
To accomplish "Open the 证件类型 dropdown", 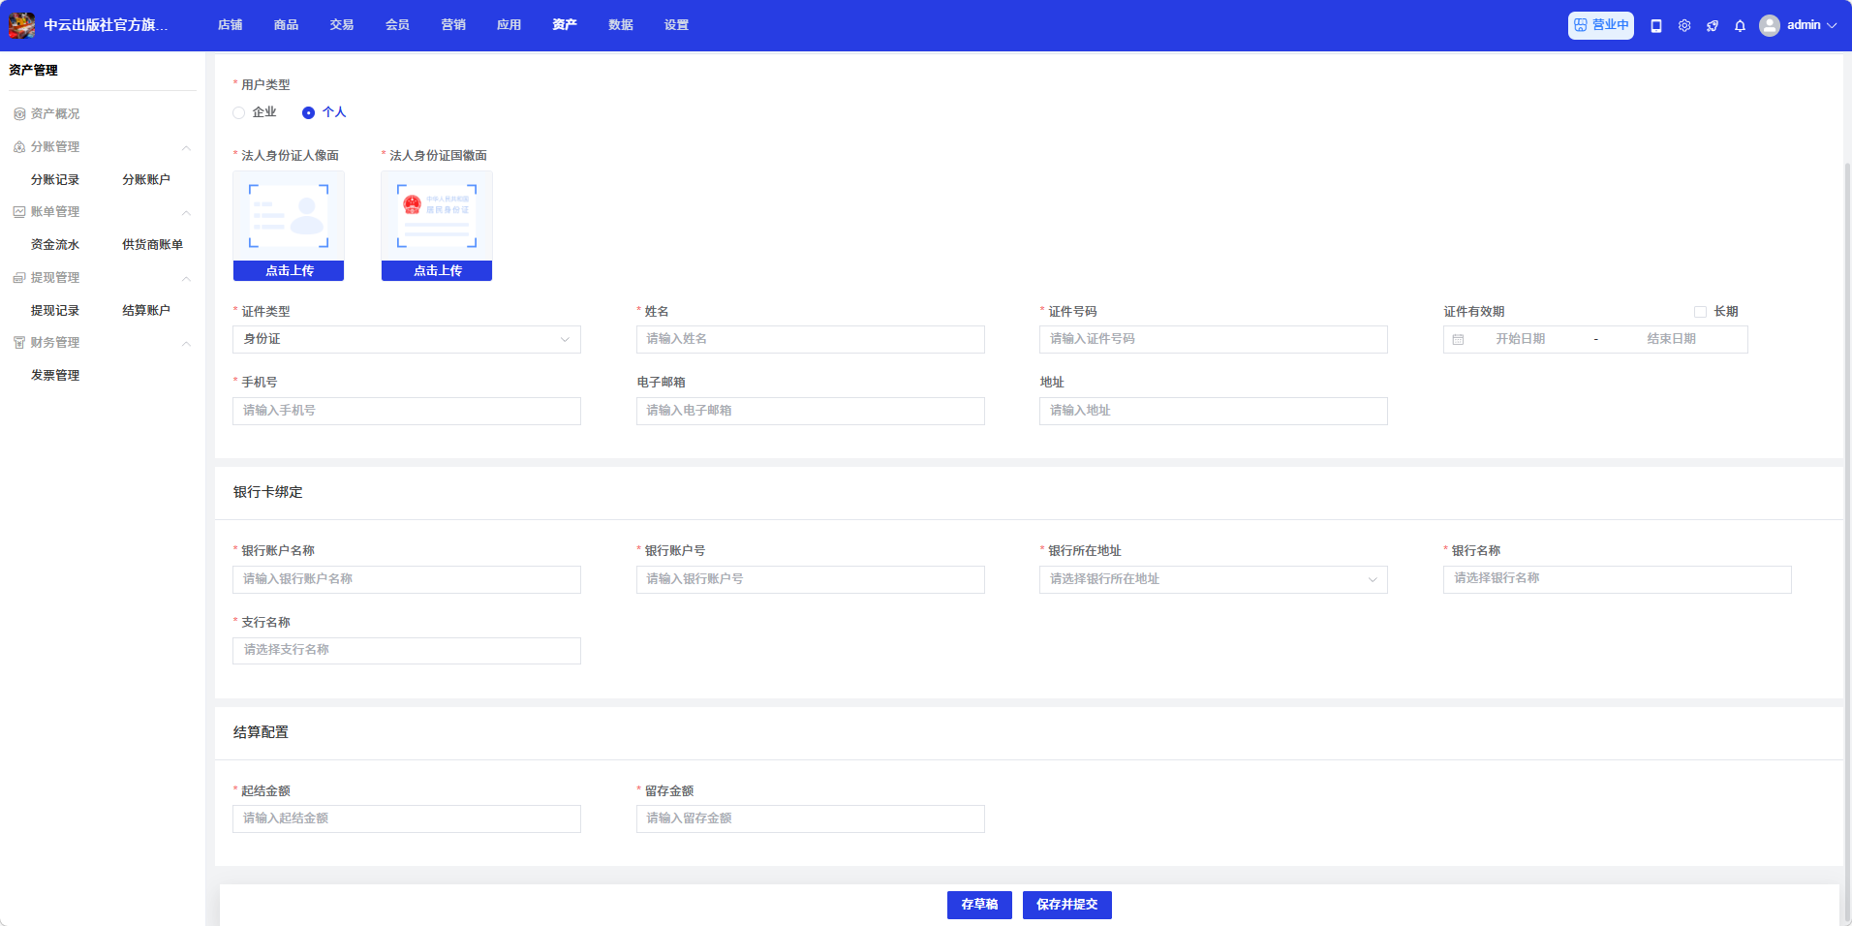I will pos(407,339).
